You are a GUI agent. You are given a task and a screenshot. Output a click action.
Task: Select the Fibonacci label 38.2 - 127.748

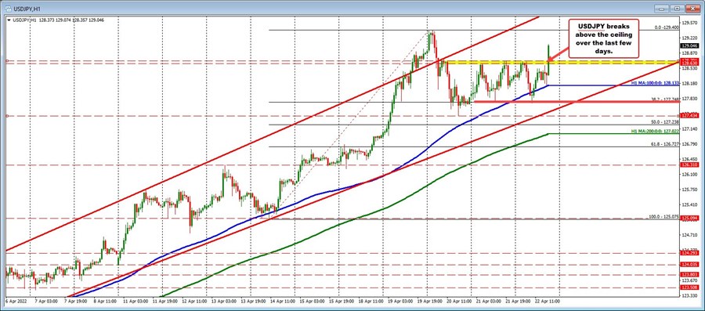[665, 99]
